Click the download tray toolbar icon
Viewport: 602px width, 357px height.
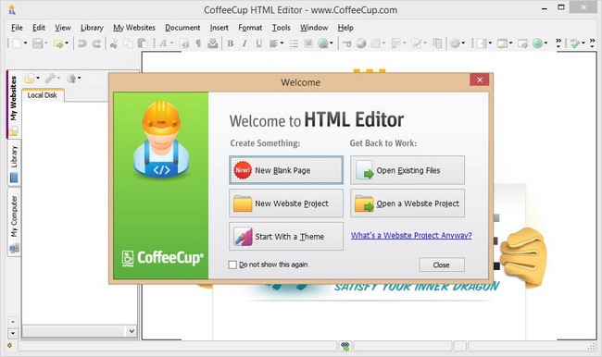tap(212, 43)
